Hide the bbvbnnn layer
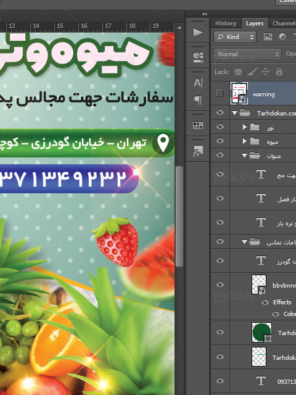Viewport: 296px width, 395px height. tap(220, 285)
